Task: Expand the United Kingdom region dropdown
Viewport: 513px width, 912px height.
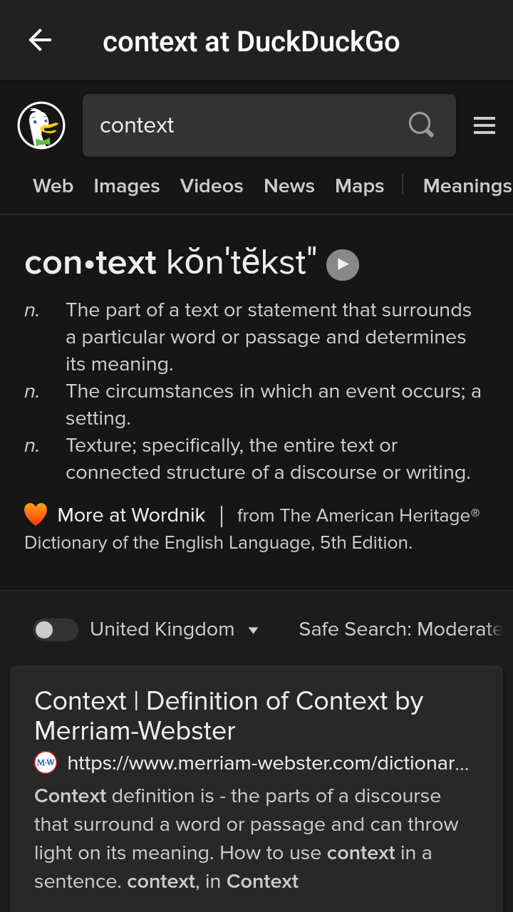Action: point(252,630)
